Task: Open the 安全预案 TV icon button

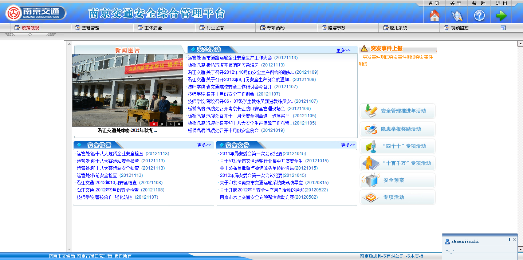Action: 398,180
